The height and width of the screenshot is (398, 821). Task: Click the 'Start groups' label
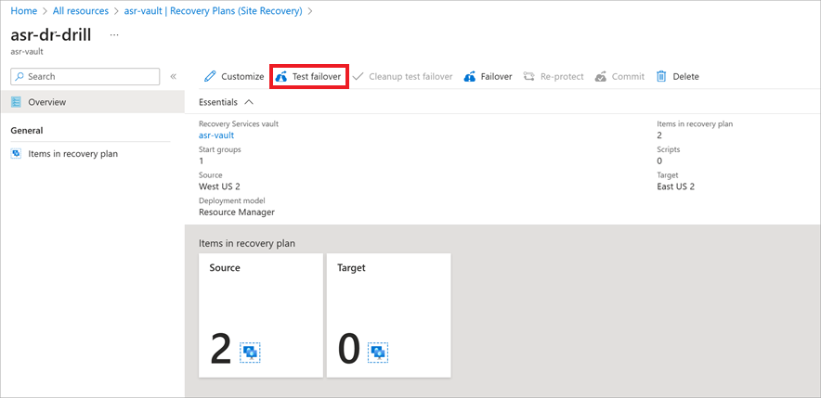pos(220,149)
